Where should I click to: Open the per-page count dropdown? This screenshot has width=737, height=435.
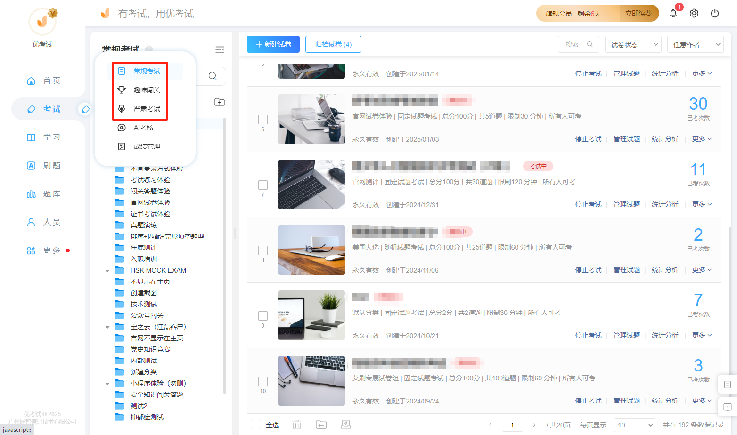(x=635, y=425)
